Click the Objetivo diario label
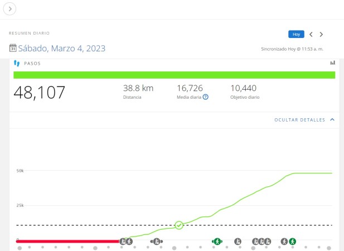Viewport: 344px width, 251px height. pyautogui.click(x=245, y=97)
